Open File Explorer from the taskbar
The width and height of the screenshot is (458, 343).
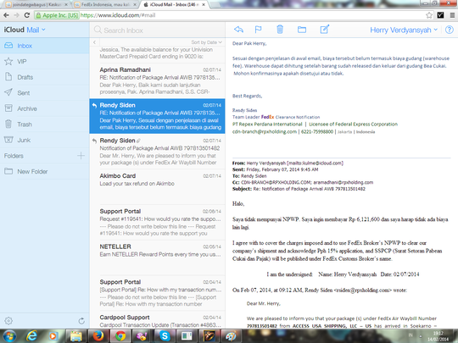[x=76, y=336]
